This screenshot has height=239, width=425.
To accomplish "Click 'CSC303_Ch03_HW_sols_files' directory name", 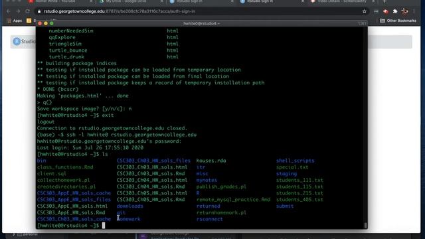I will (x=153, y=161).
